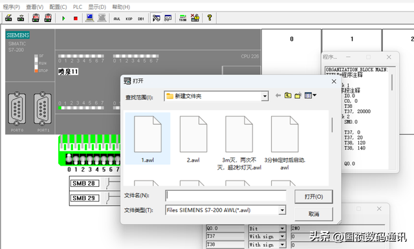Open the 显示(D) menu

click(97, 7)
